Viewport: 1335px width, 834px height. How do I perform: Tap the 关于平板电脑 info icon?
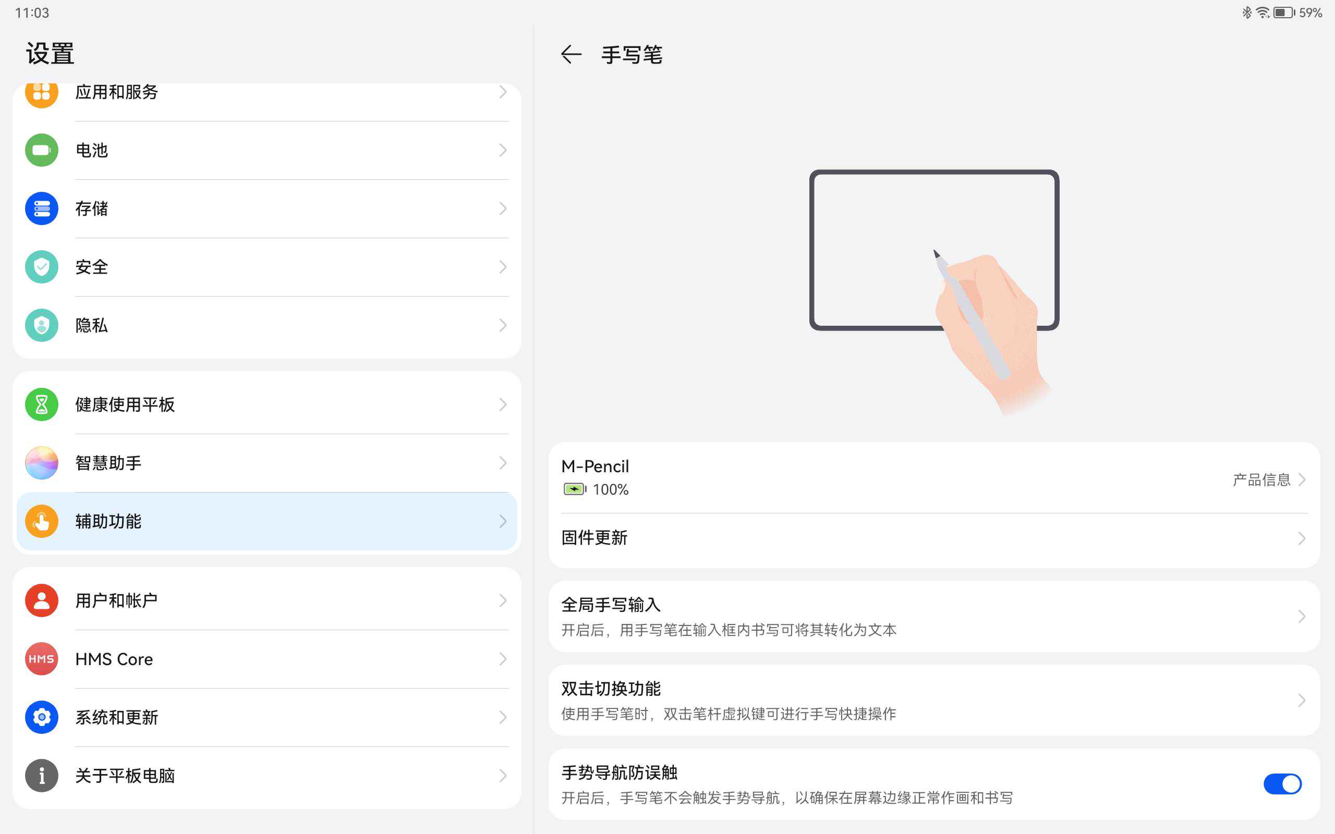tap(41, 776)
